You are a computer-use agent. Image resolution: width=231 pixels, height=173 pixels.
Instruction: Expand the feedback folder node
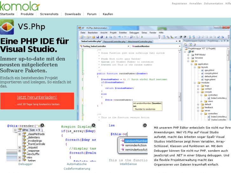[198, 108]
